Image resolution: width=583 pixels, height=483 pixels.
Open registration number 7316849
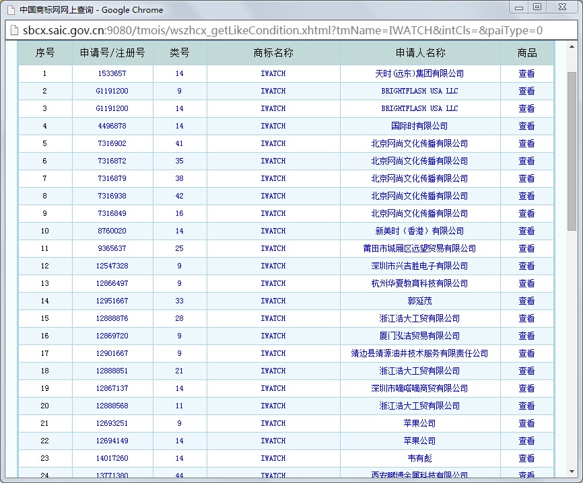(112, 213)
